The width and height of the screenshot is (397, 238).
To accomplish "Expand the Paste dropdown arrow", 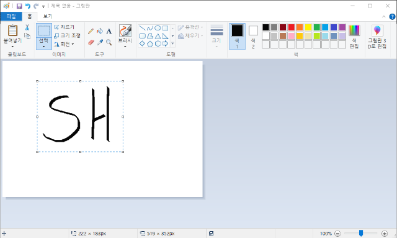I will coord(12,47).
